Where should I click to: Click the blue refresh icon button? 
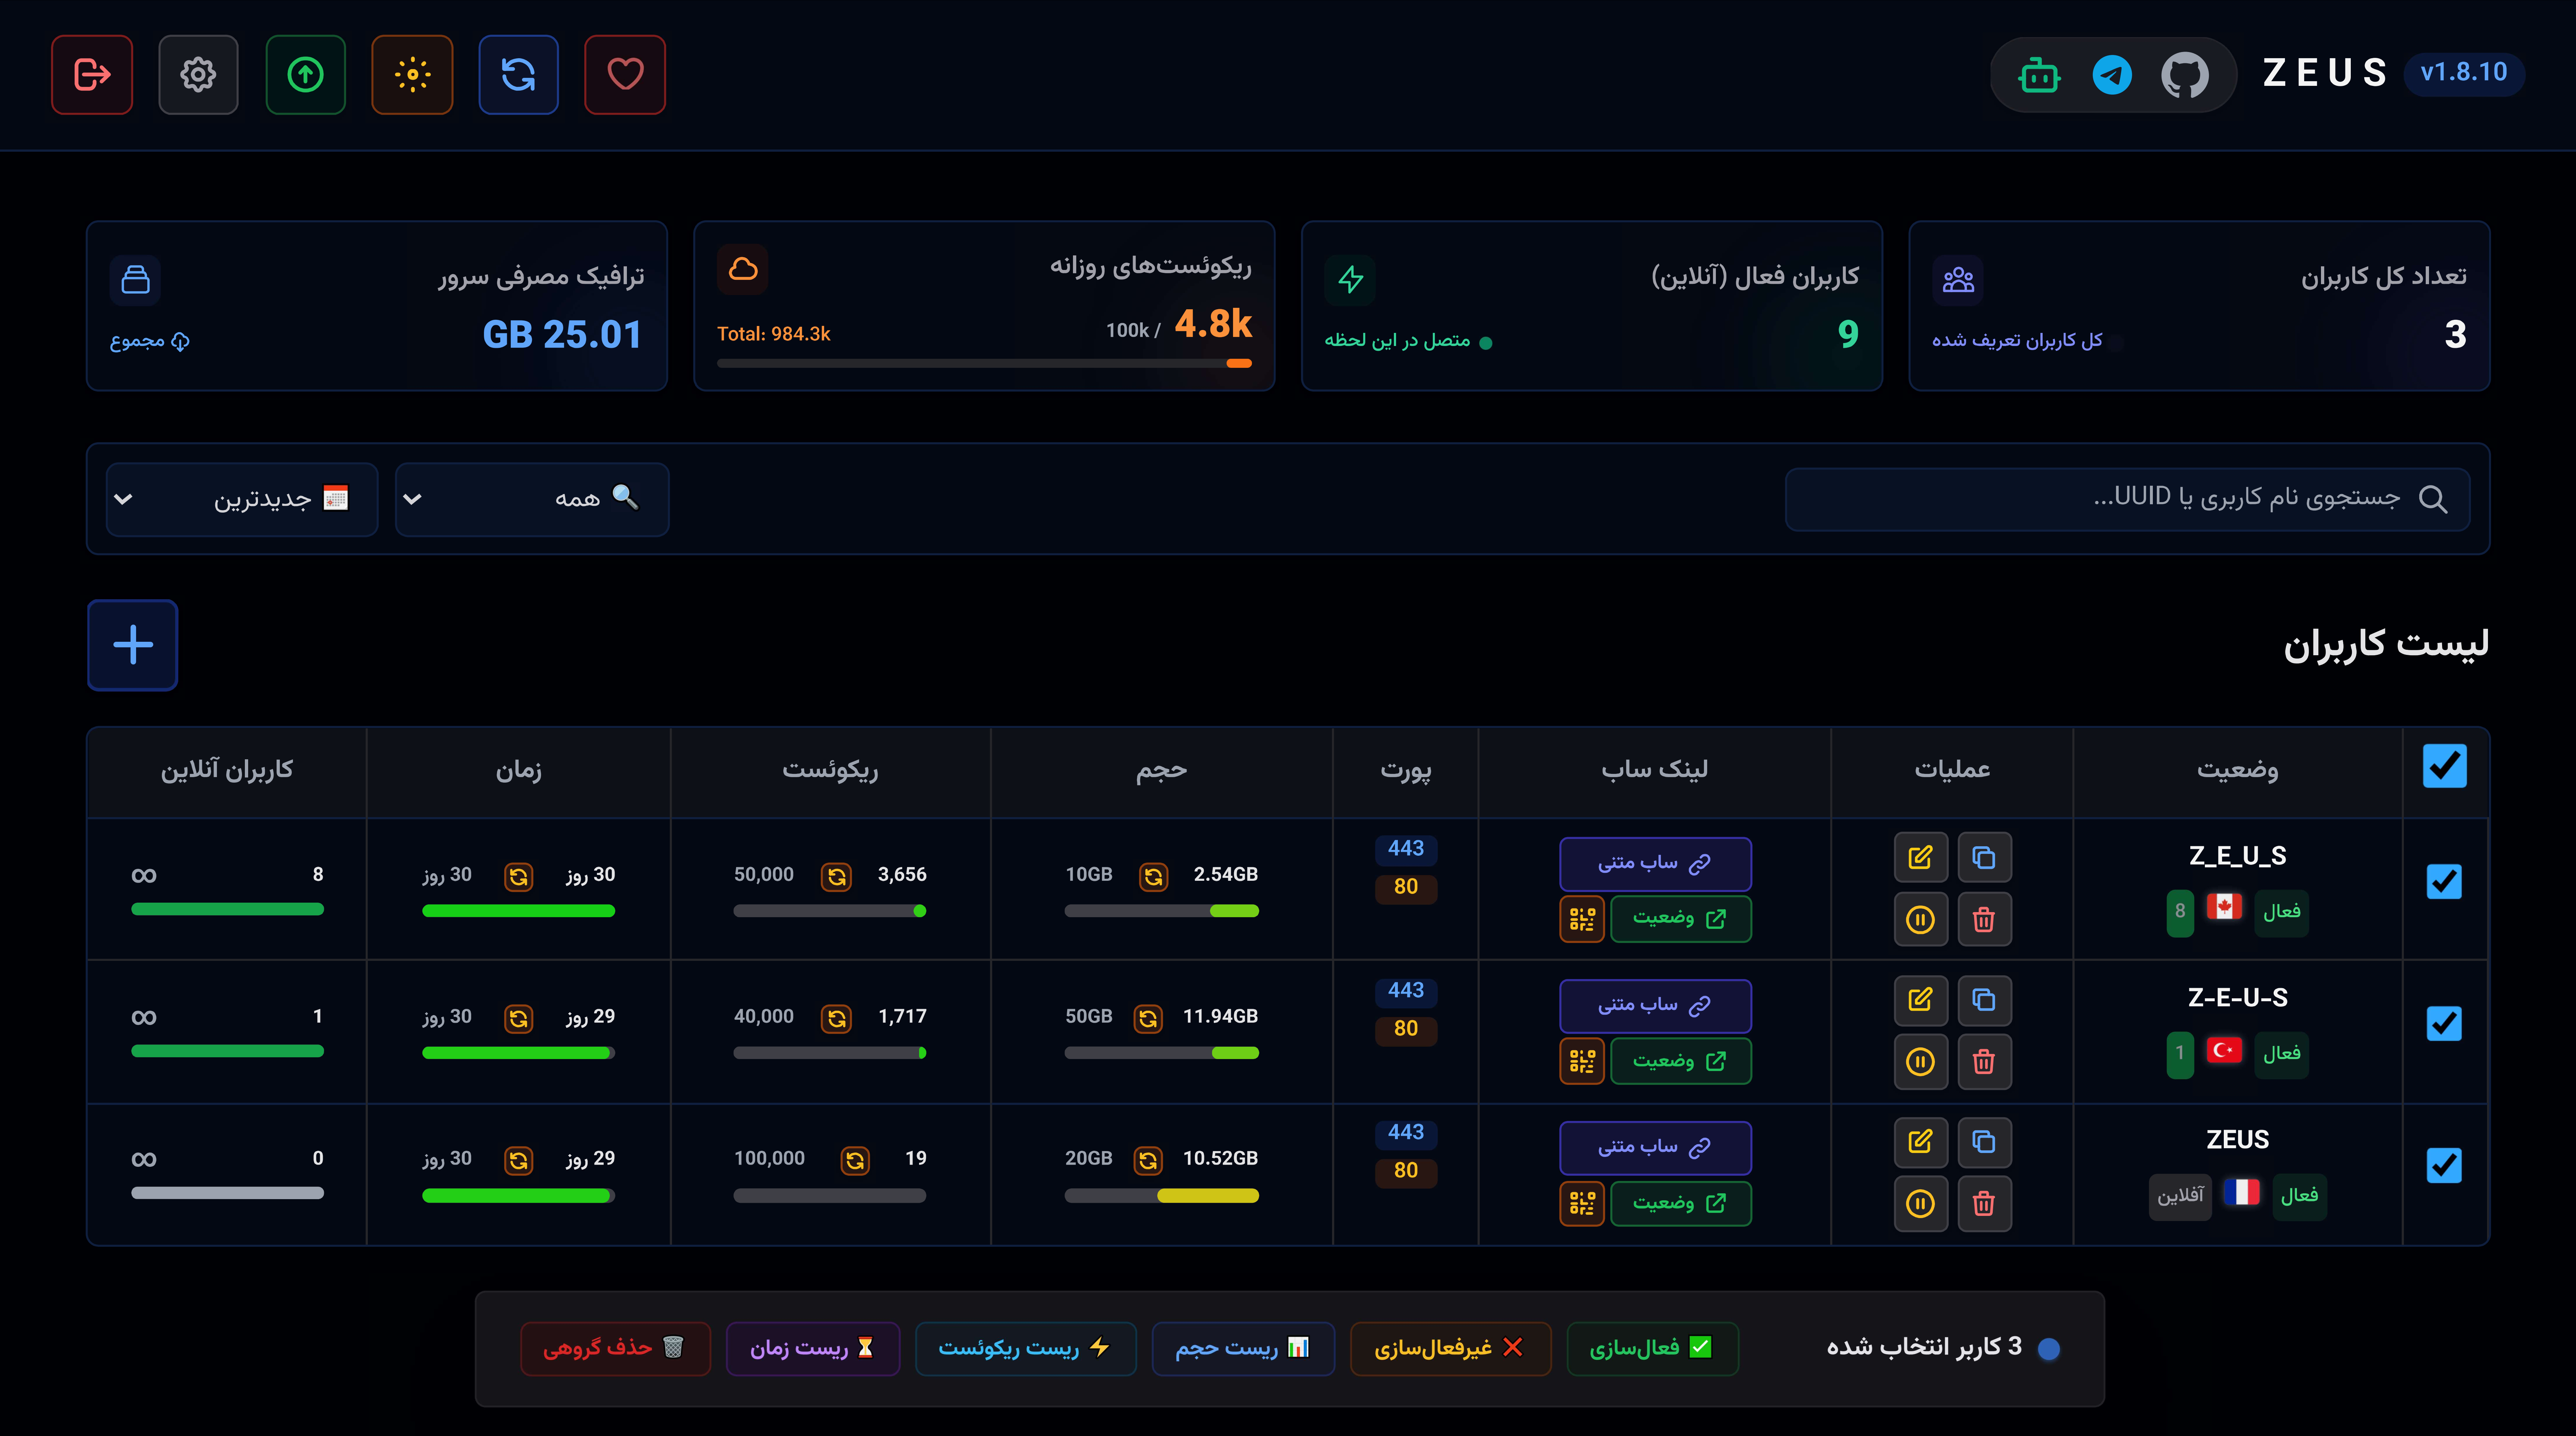click(518, 75)
